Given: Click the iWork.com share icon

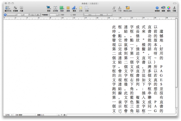Looking at the screenshot, I should point(128,8).
